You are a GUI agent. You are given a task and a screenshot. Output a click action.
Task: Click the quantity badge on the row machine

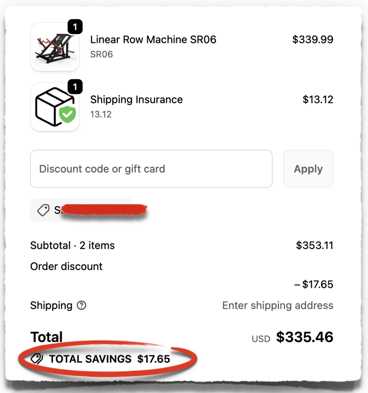[x=75, y=27]
